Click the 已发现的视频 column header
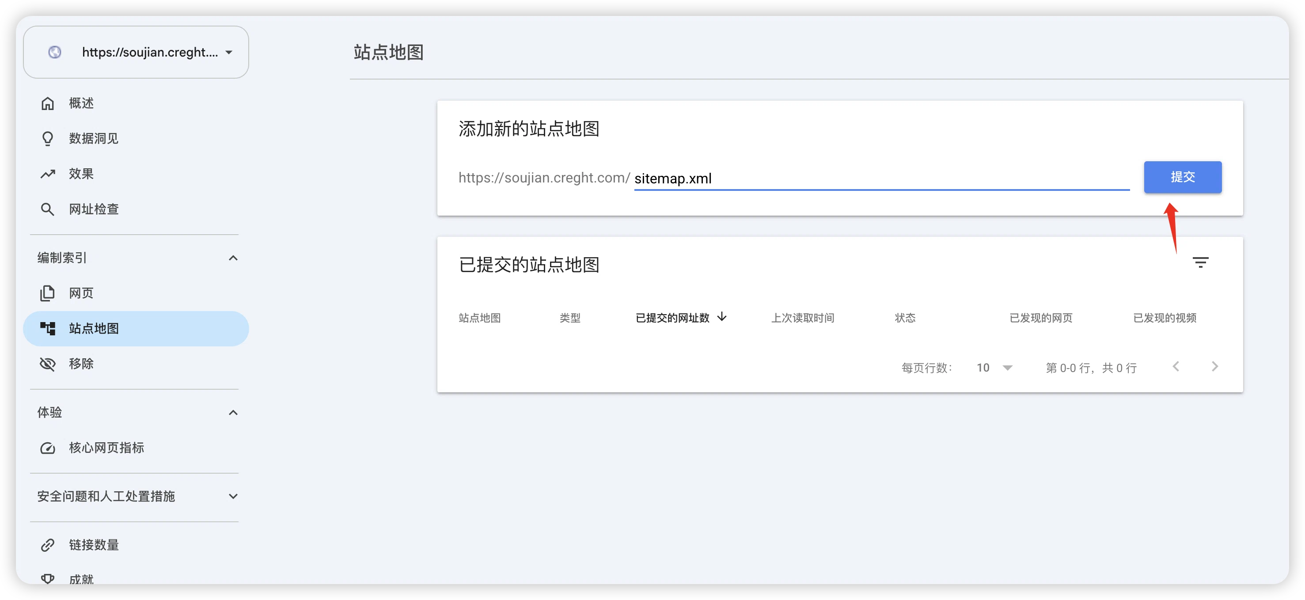 (x=1164, y=318)
